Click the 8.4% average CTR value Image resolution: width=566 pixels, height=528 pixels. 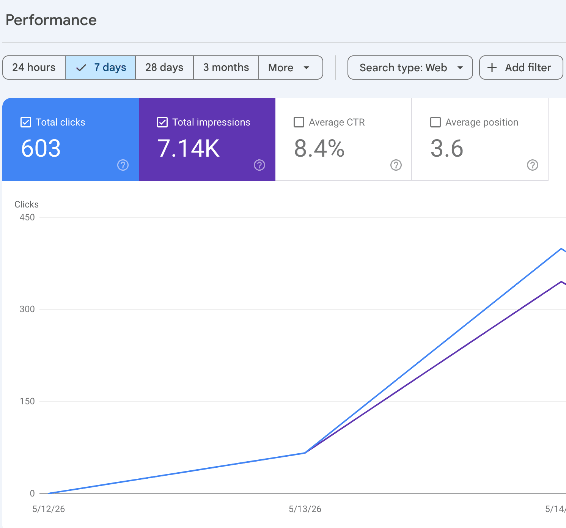click(319, 148)
